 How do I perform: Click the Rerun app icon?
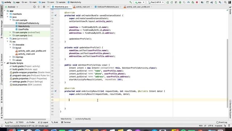point(167,3)
